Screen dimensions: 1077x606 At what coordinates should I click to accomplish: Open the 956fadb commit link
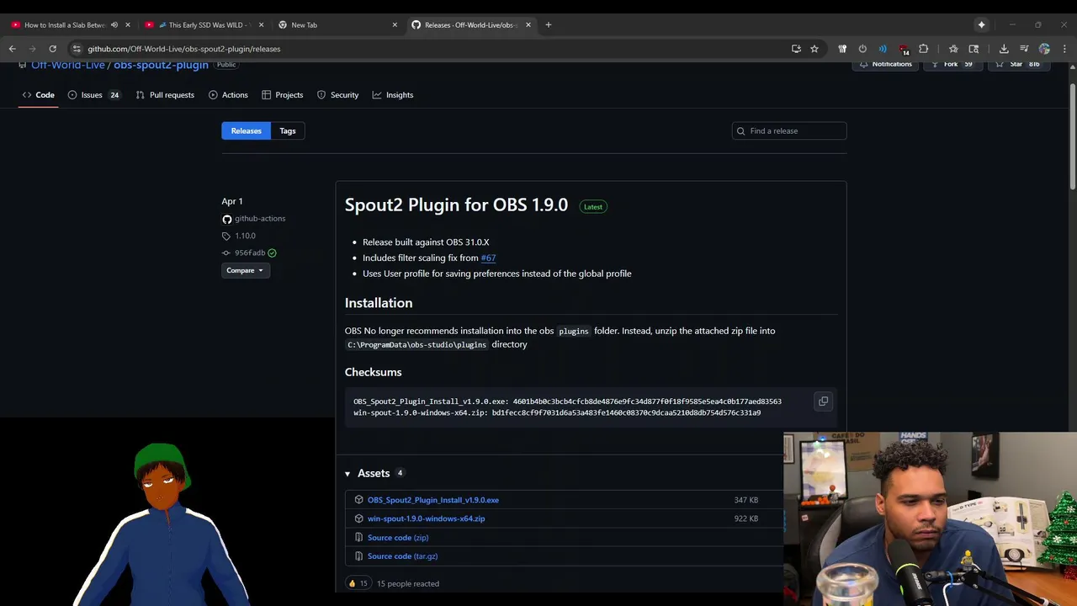pyautogui.click(x=250, y=252)
